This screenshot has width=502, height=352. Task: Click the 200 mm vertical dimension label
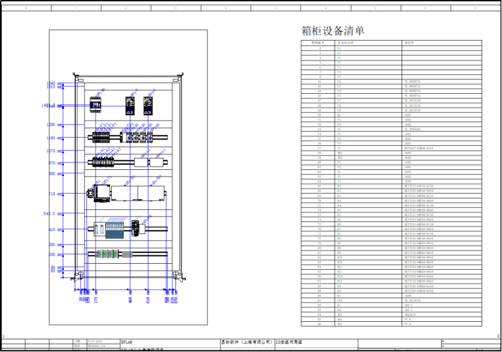[55, 255]
